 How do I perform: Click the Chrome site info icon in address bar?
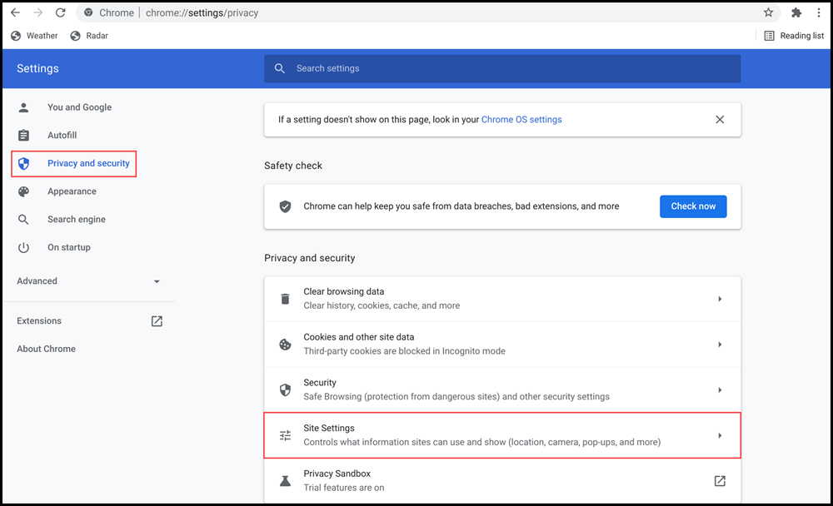point(88,12)
